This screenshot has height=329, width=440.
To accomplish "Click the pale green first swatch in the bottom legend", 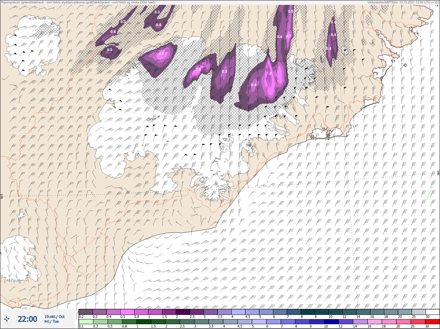I will coord(86,322).
